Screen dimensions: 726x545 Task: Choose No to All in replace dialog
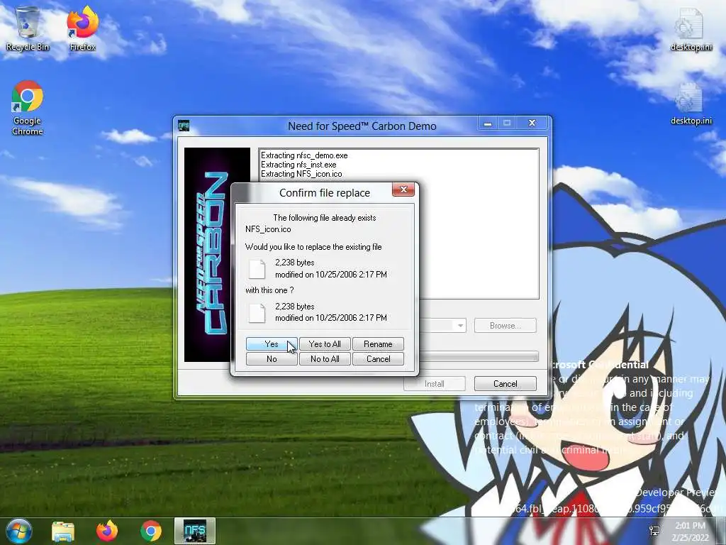pos(325,358)
